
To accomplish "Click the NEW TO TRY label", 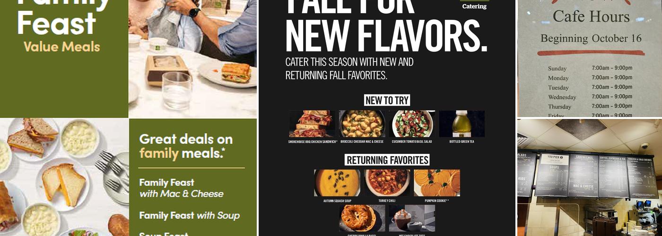I will coord(387,100).
